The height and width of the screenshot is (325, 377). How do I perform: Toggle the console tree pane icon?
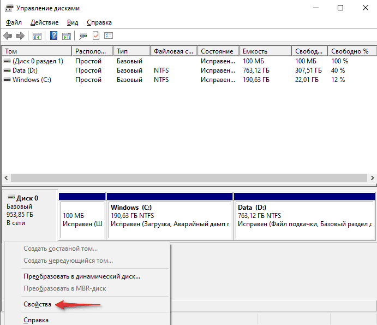[x=37, y=36]
